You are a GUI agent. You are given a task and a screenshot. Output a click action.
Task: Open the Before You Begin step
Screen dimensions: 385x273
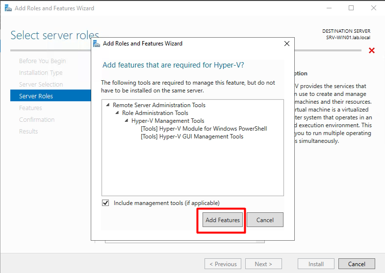pos(42,61)
